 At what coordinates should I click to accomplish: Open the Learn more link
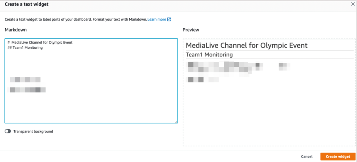pos(157,20)
